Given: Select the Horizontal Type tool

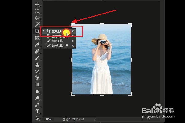Looking at the screenshot, I should click(x=37, y=111).
